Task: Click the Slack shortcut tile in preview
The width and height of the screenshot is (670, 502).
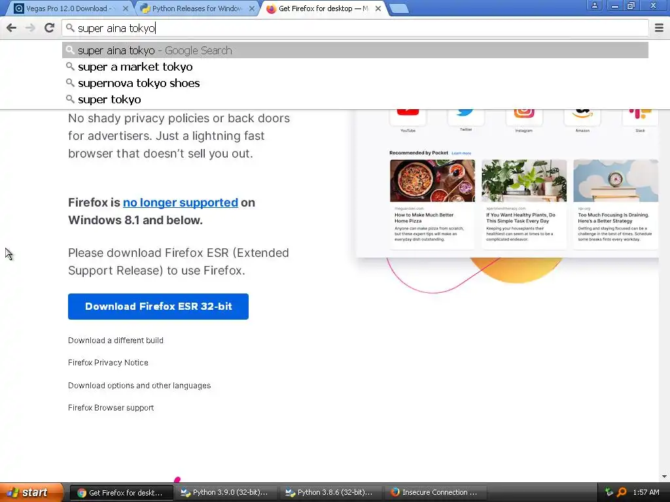Action: 640,117
